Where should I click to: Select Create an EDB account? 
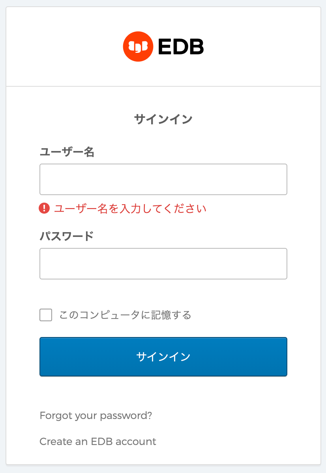click(97, 441)
